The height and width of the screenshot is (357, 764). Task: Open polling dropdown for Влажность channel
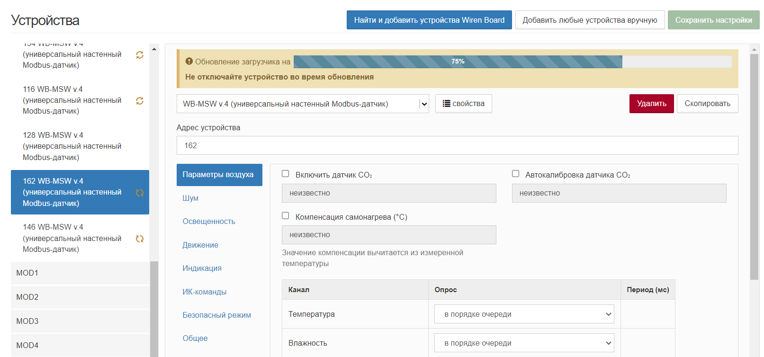pos(524,343)
